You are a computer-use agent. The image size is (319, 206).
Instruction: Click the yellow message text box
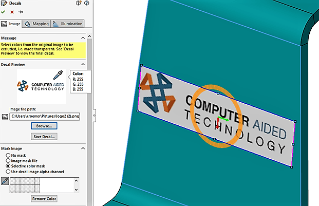43,50
